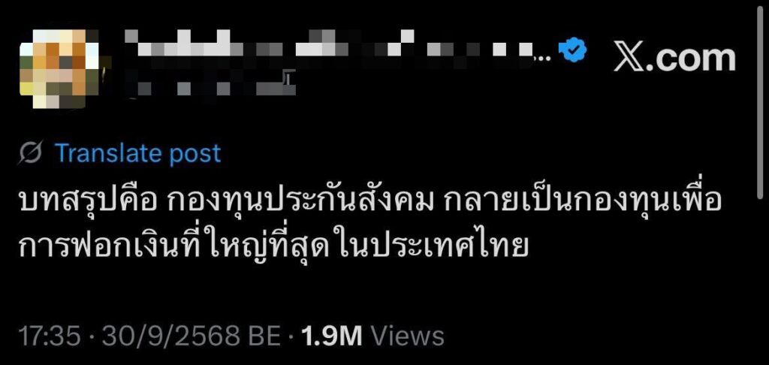The image size is (769, 365).
Task: Click the 17:35 post time
Action: [50, 336]
